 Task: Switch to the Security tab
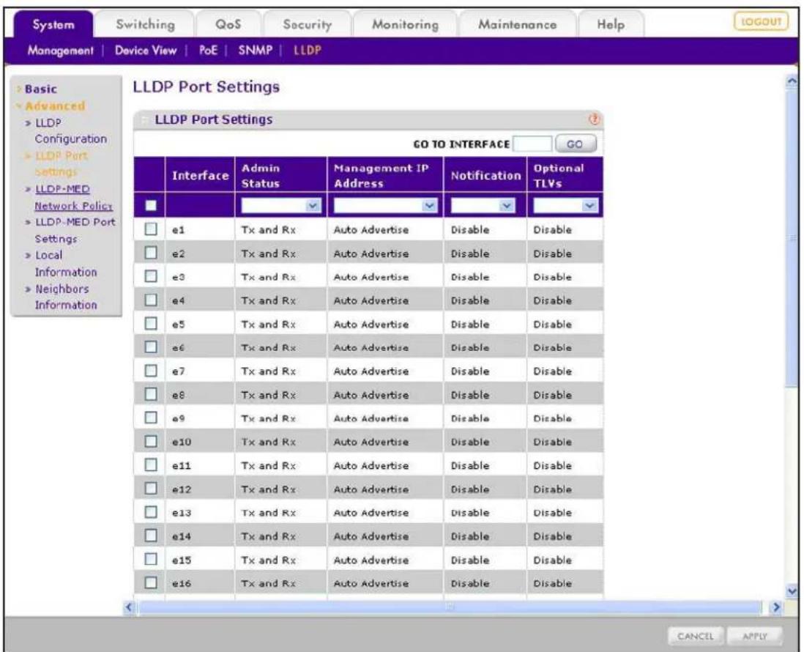pos(307,24)
